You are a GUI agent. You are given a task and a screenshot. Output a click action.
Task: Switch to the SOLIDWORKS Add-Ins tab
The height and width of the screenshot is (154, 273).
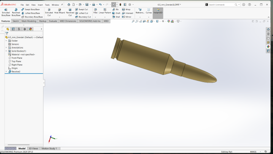[90, 21]
